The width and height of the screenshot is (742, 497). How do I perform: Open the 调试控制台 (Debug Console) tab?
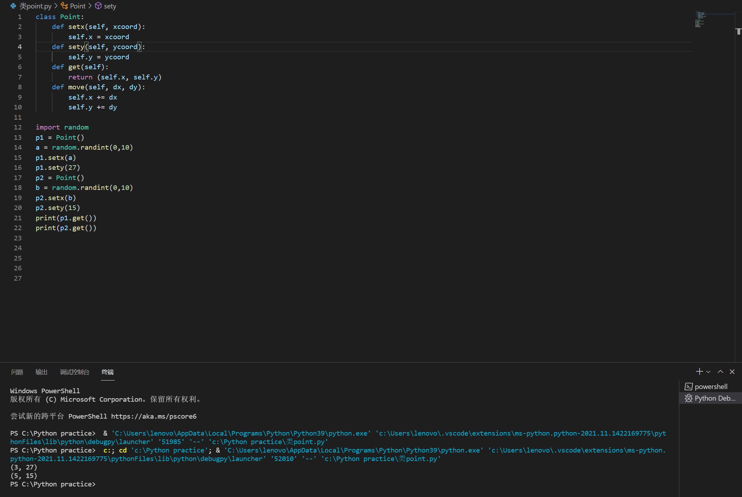(74, 372)
